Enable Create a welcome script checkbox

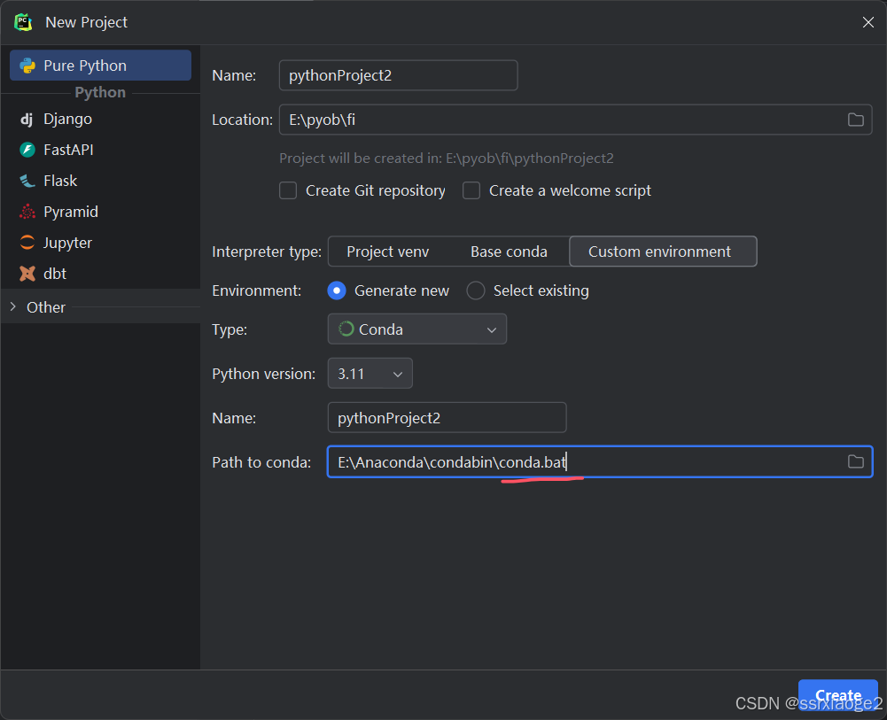click(x=471, y=190)
